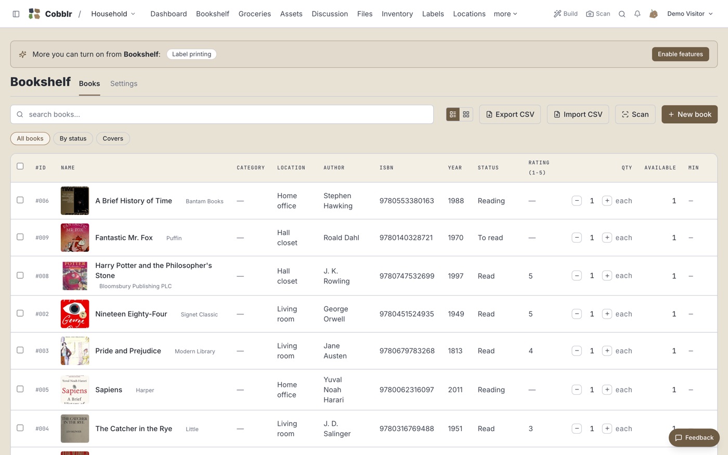The height and width of the screenshot is (455, 728).
Task: Click Import CSV button
Action: click(x=578, y=114)
